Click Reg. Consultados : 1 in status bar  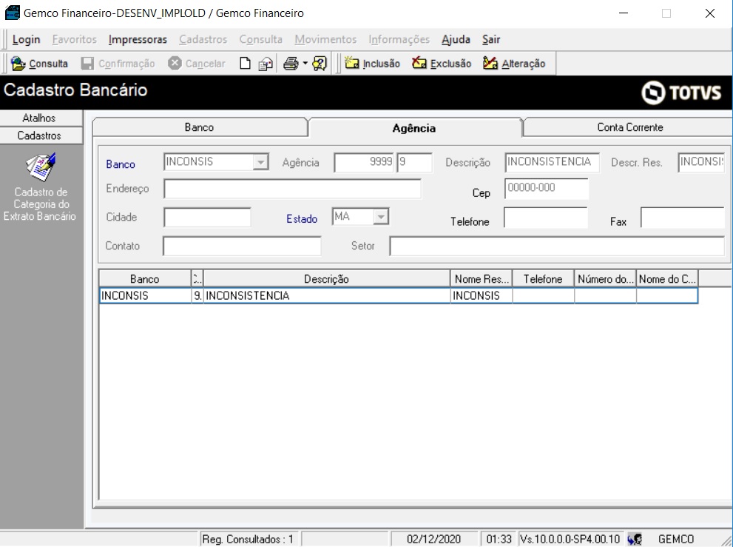(x=248, y=539)
